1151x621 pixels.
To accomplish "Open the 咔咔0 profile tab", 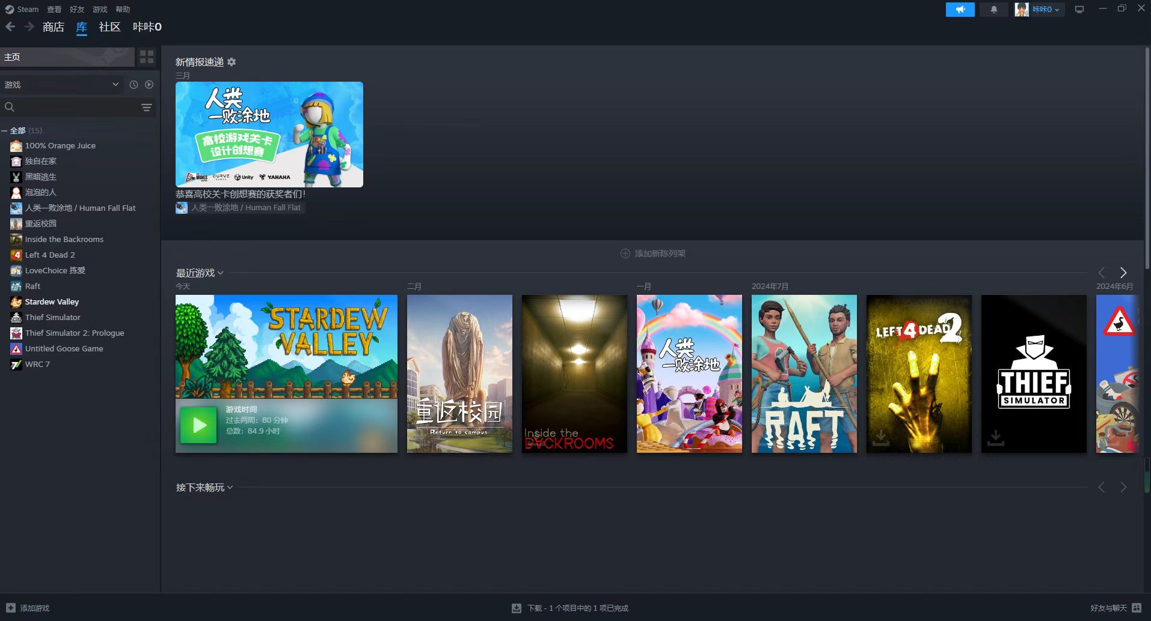I will pos(147,26).
